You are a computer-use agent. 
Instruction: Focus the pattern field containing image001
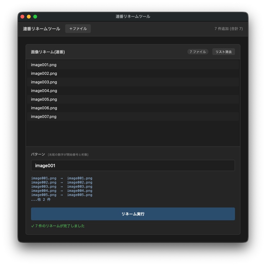click(x=133, y=166)
